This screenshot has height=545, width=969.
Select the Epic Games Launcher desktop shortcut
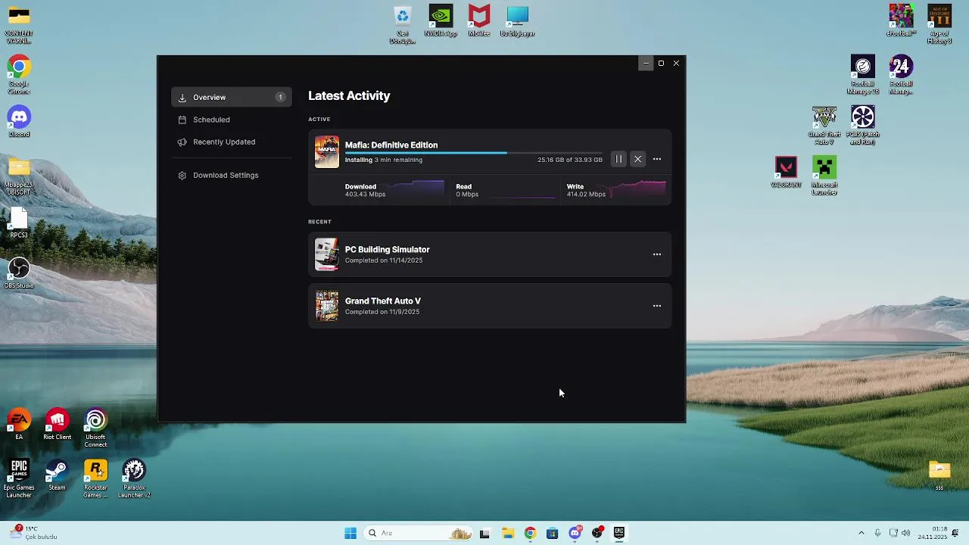point(19,478)
